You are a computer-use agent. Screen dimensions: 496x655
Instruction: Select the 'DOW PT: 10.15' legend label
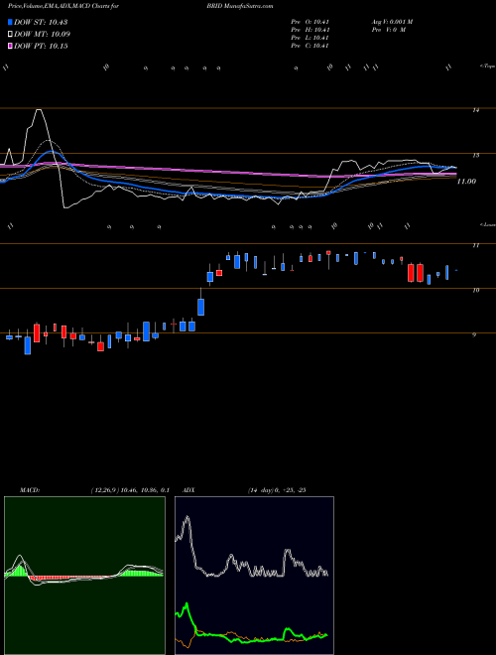41,46
